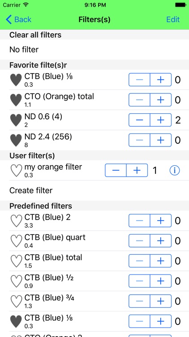Remove ND 0.6 (4) from favorites

16,120
